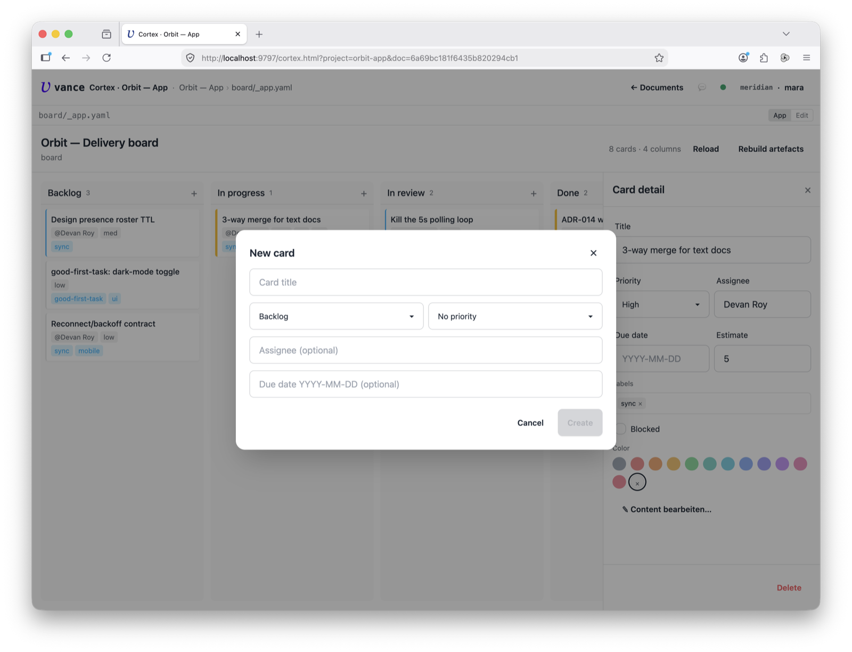852x652 pixels.
Task: Focus the Assignee (optional) field
Action: 426,350
